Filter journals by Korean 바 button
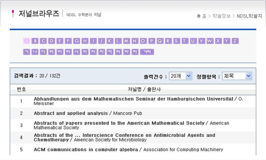 pos(68,52)
